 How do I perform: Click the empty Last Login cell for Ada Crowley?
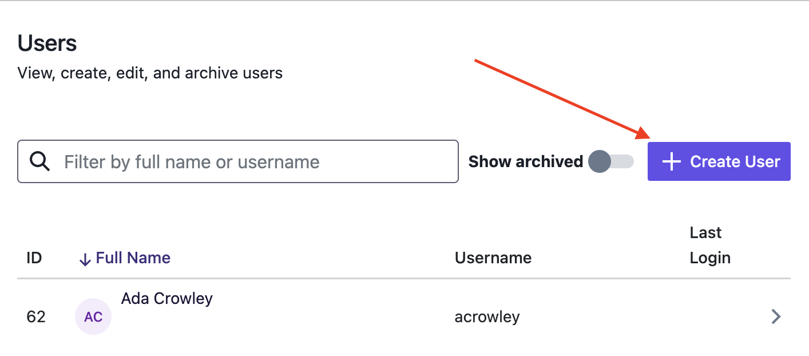pyautogui.click(x=721, y=317)
